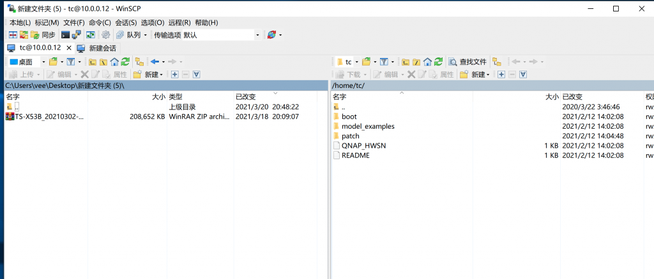This screenshot has height=279, width=654.
Task: Sort remote files by 大小 column header
Action: [516, 96]
